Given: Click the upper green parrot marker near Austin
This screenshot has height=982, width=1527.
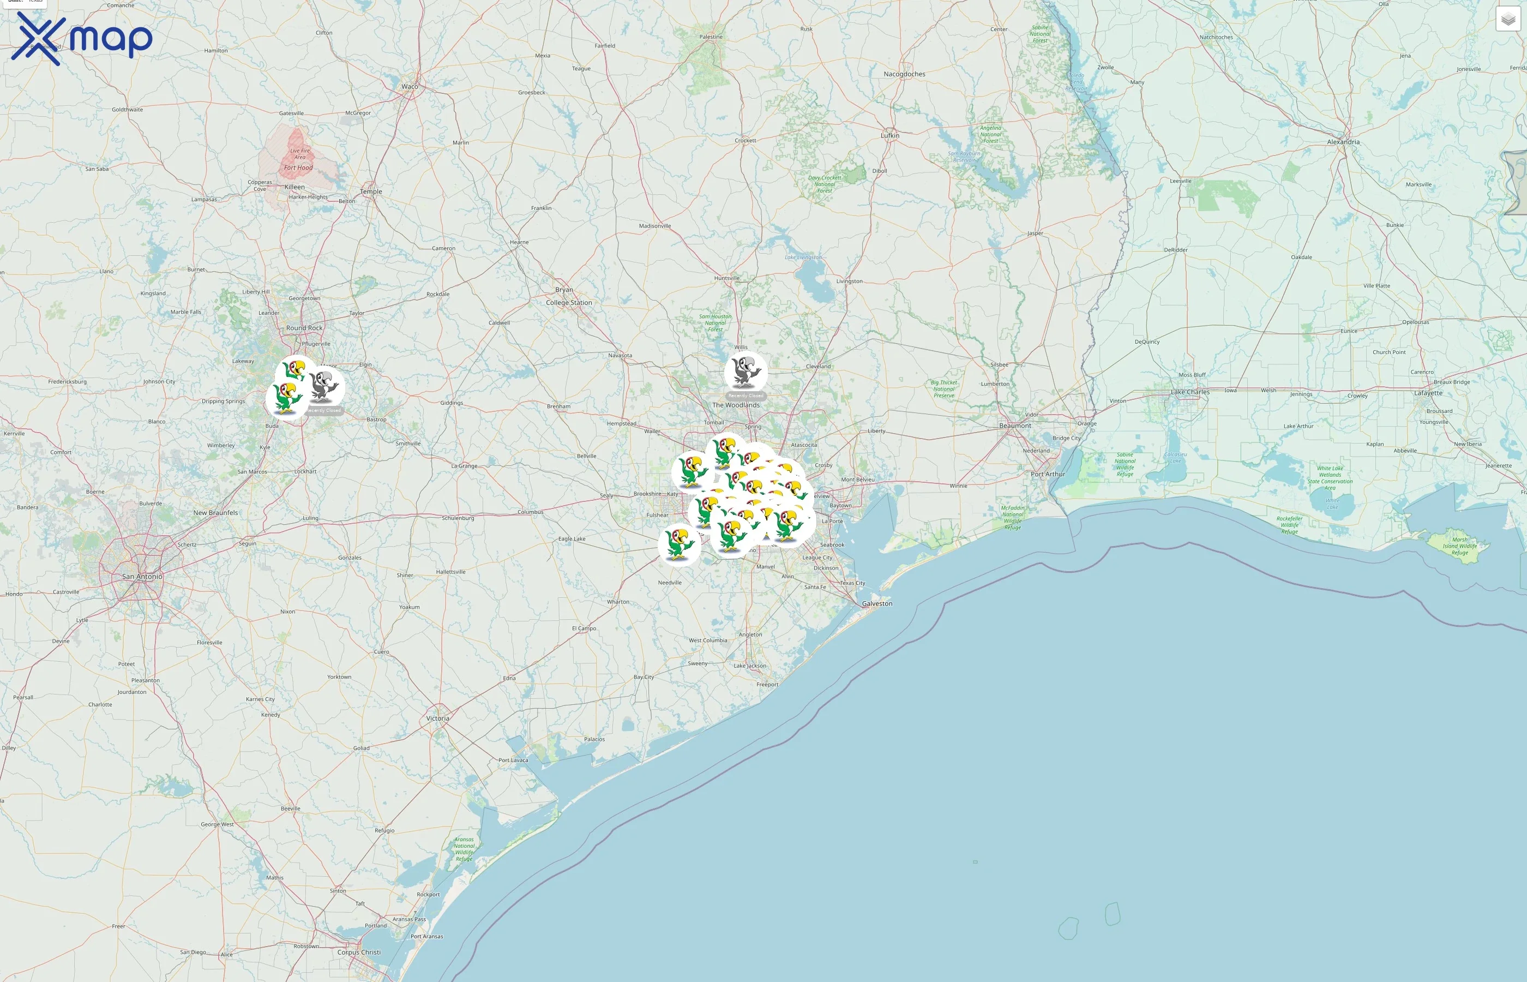Looking at the screenshot, I should click(x=296, y=370).
